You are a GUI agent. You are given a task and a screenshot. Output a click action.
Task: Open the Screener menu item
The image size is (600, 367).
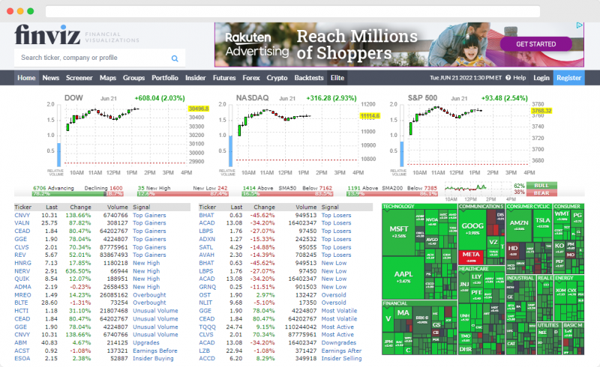coord(79,78)
